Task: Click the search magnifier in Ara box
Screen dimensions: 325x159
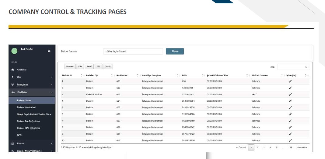Action: coord(306,67)
